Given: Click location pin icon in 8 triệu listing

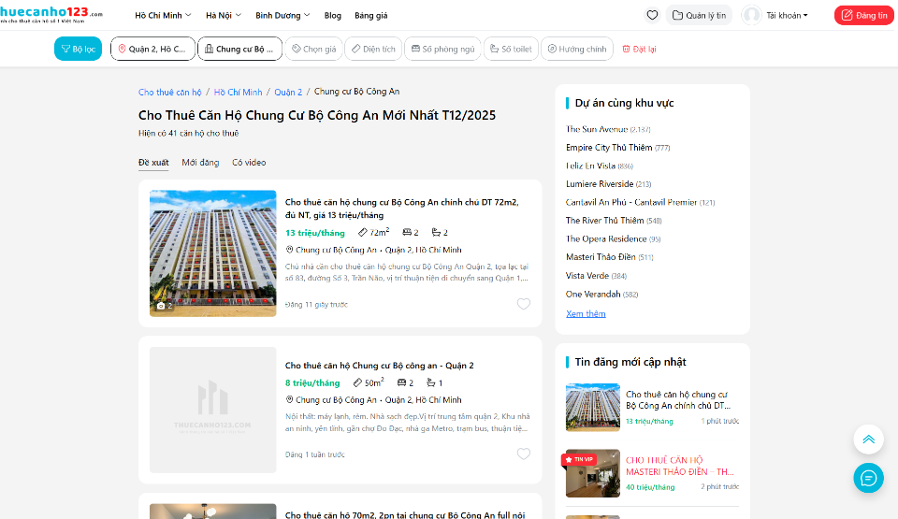Looking at the screenshot, I should [x=290, y=400].
